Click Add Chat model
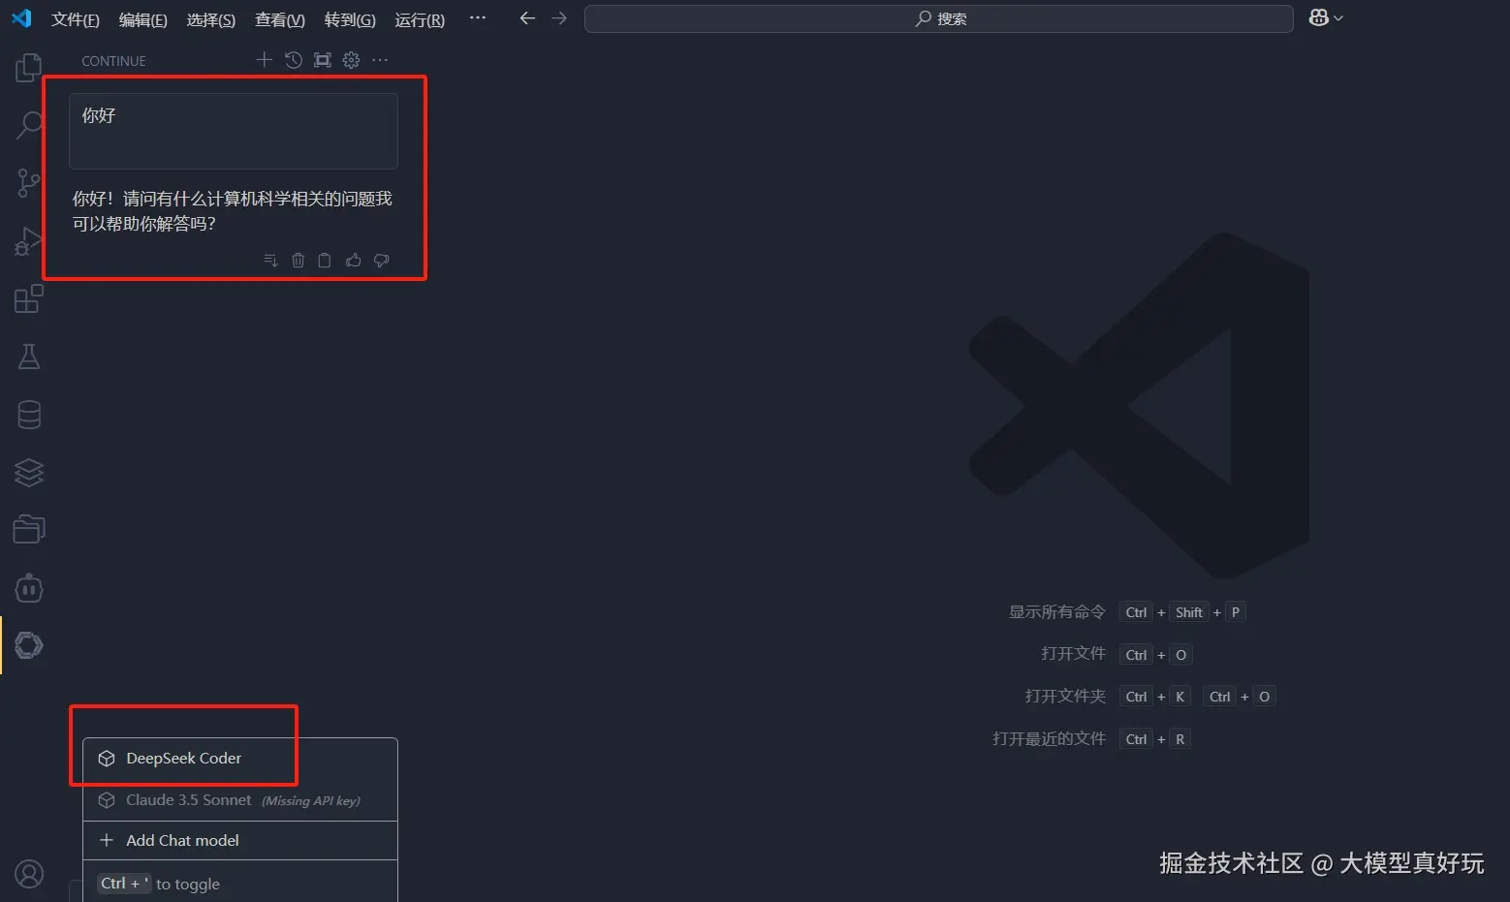Viewport: 1510px width, 902px height. tap(240, 841)
